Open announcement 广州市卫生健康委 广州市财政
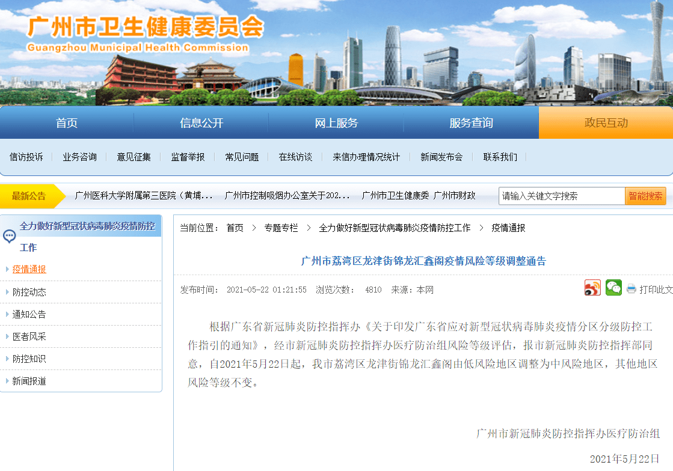This screenshot has width=673, height=471. tap(419, 196)
